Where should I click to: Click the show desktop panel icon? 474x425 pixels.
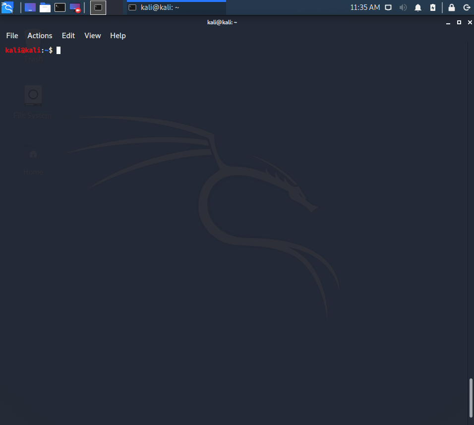[x=30, y=7]
